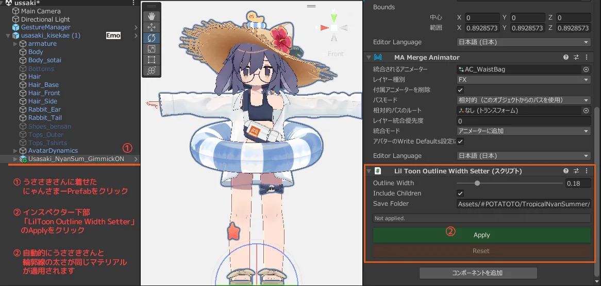The height and width of the screenshot is (286, 601).
Task: Expand Usasaki_NyanSum_GimmickON in hierarchy
Action: [15, 158]
